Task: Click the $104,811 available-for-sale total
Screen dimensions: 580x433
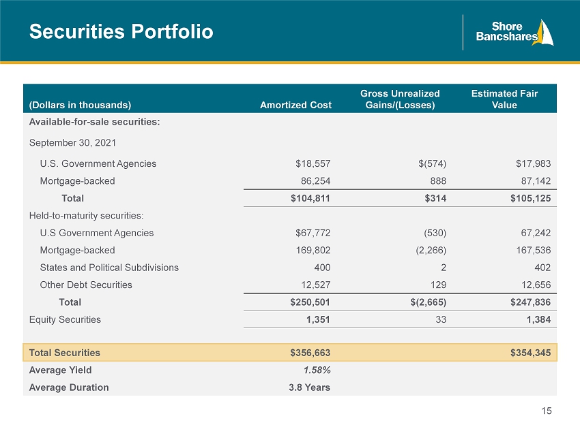Action: tap(310, 198)
